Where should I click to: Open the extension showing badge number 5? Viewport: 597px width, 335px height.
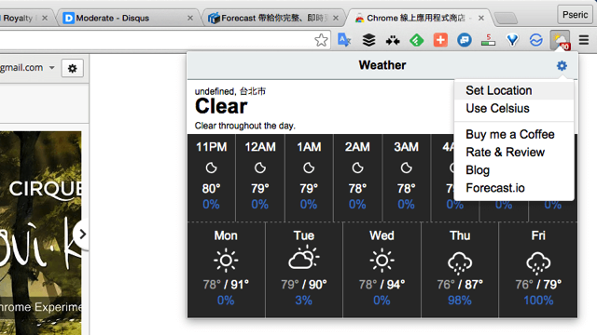(x=488, y=40)
